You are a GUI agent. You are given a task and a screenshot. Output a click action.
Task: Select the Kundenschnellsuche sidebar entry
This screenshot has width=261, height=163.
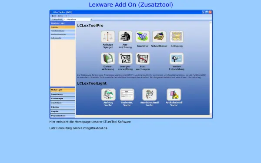(63, 34)
